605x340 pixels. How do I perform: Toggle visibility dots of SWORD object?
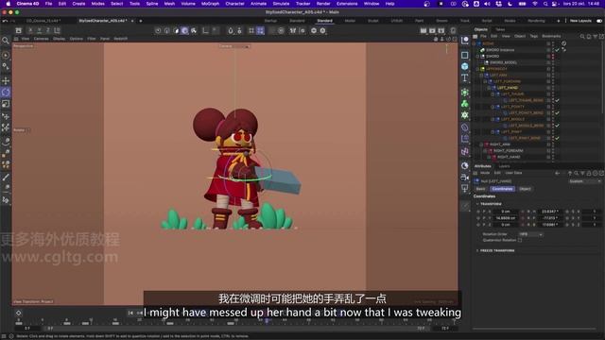pos(552,57)
